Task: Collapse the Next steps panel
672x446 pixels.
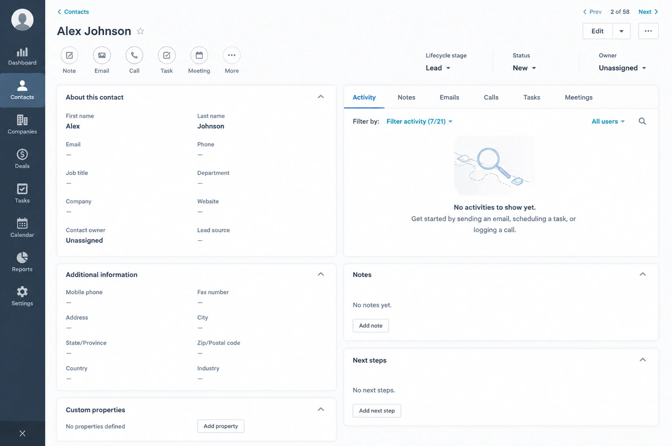Action: (642, 360)
